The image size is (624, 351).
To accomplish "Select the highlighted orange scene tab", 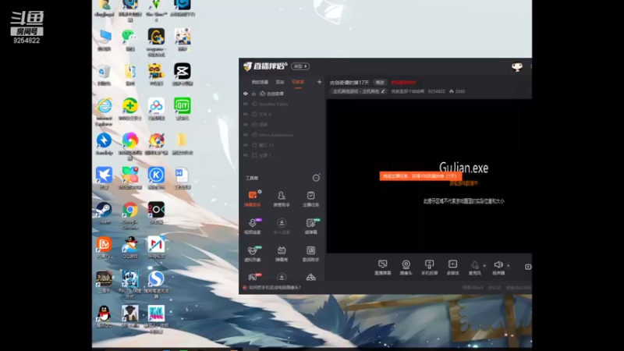I will (x=298, y=82).
